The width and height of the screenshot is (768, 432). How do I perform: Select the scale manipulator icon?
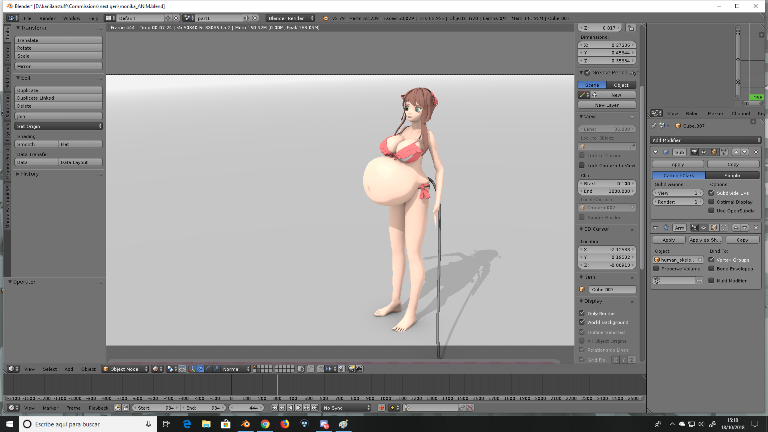(x=216, y=369)
